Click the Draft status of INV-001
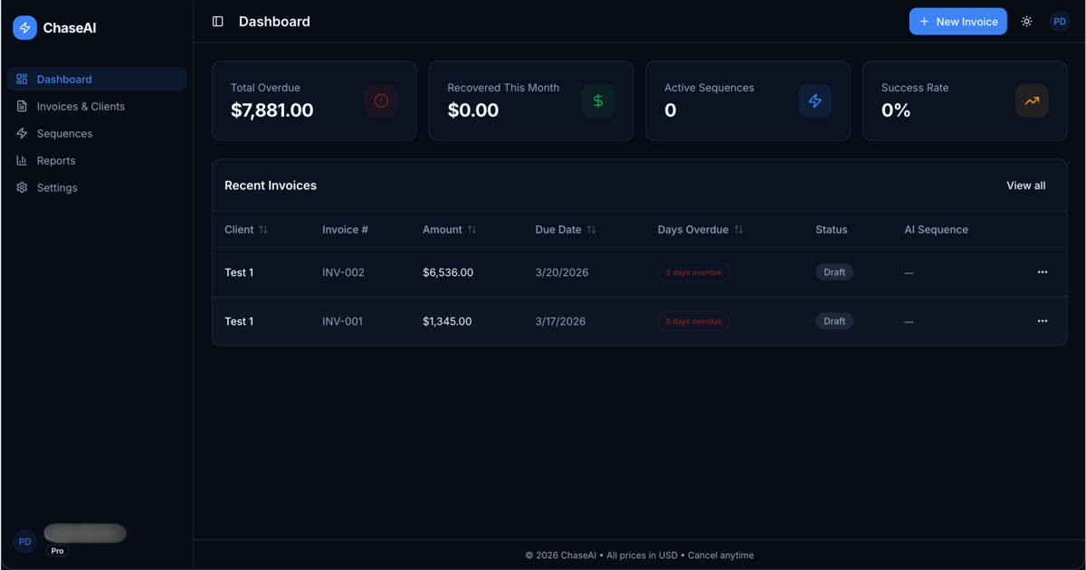Viewport: 1086px width, 570px height. [x=834, y=321]
